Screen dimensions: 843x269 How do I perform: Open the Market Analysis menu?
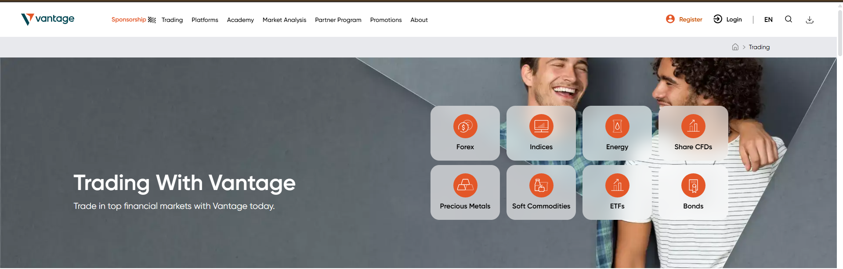tap(284, 20)
